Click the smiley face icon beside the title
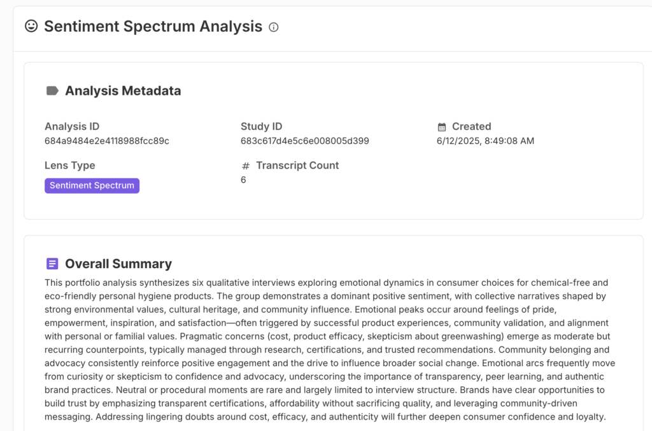Viewport: 652px width, 431px height. [x=31, y=26]
